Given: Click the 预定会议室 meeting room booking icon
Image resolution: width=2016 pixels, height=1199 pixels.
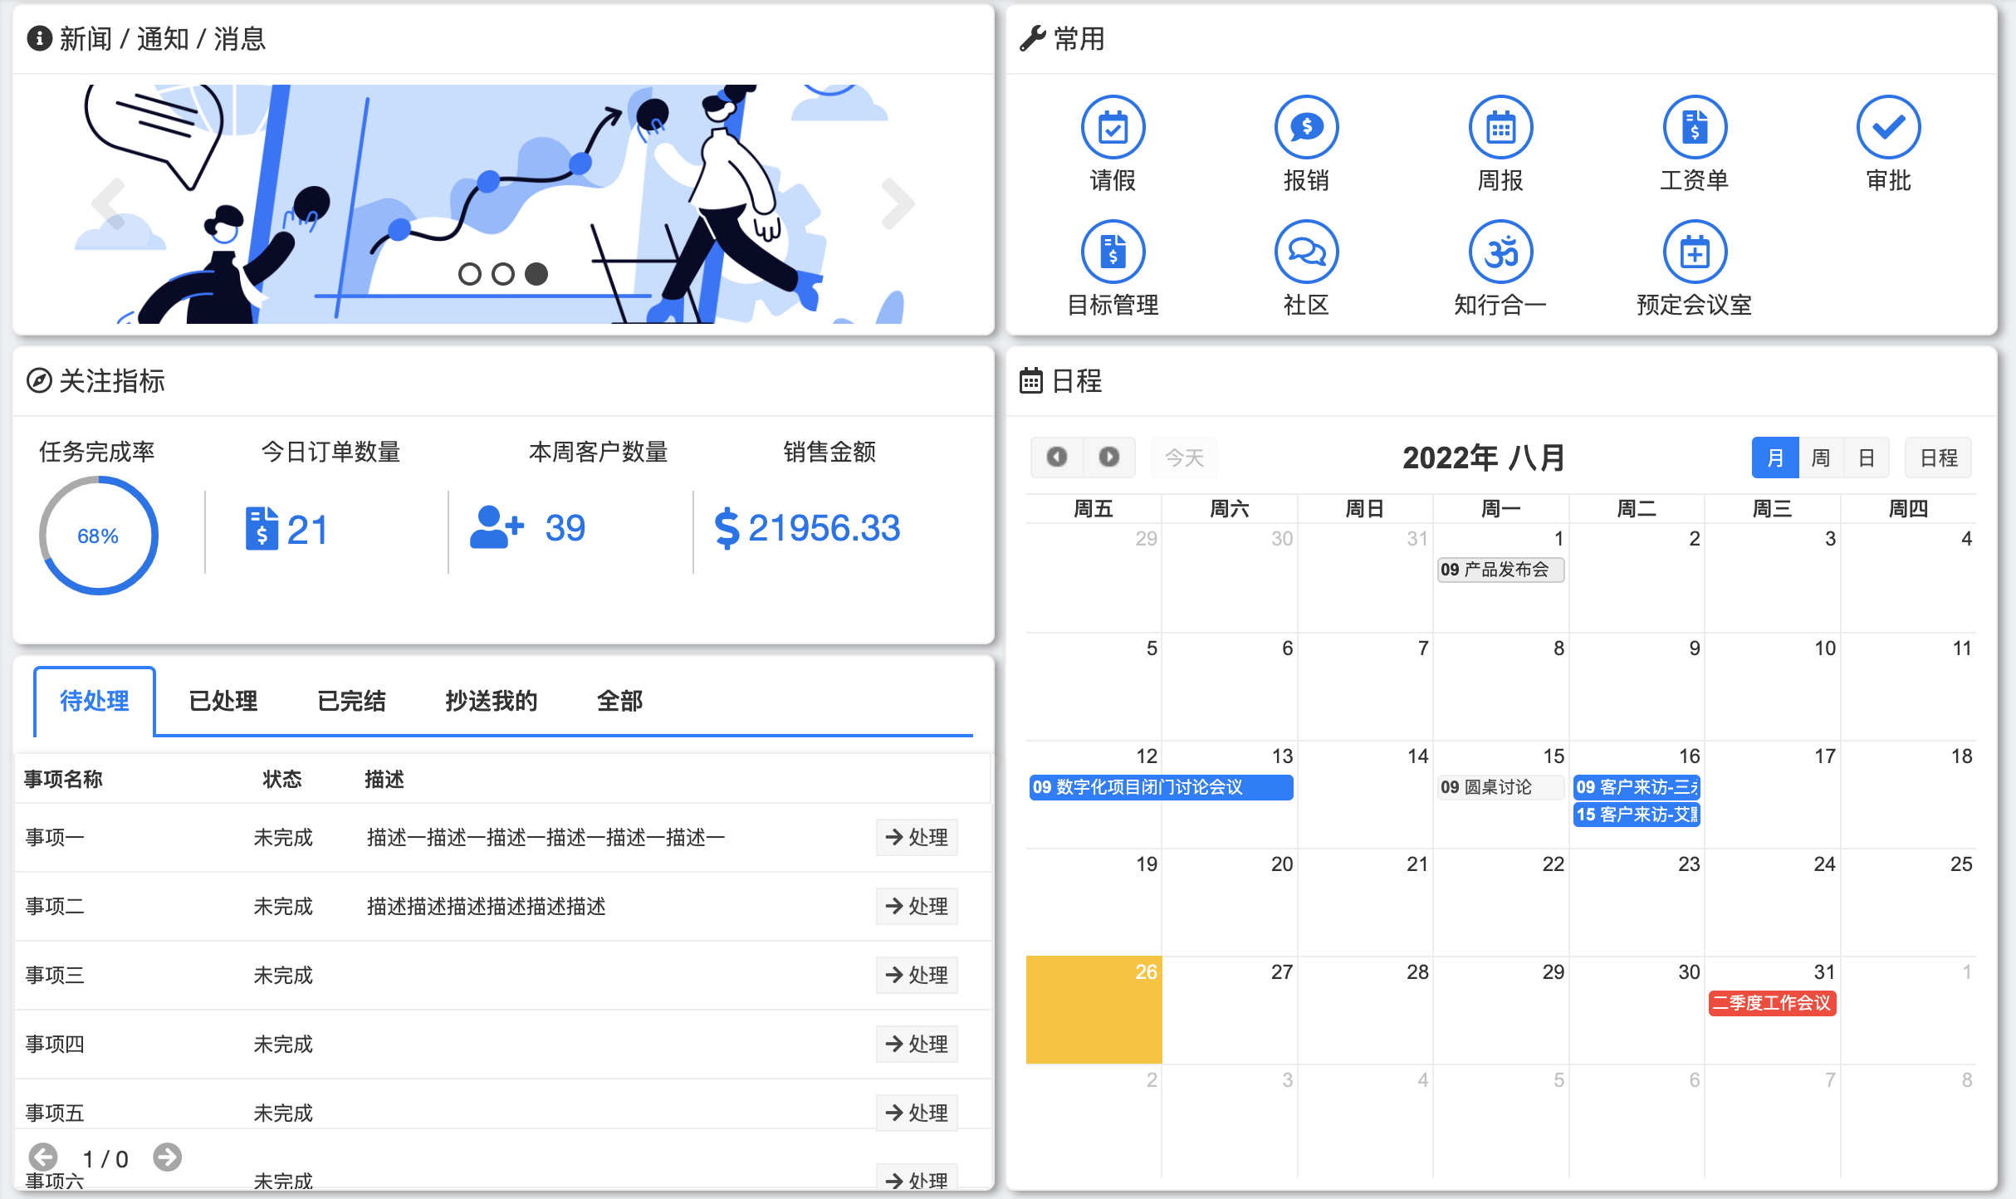Looking at the screenshot, I should click(1694, 252).
